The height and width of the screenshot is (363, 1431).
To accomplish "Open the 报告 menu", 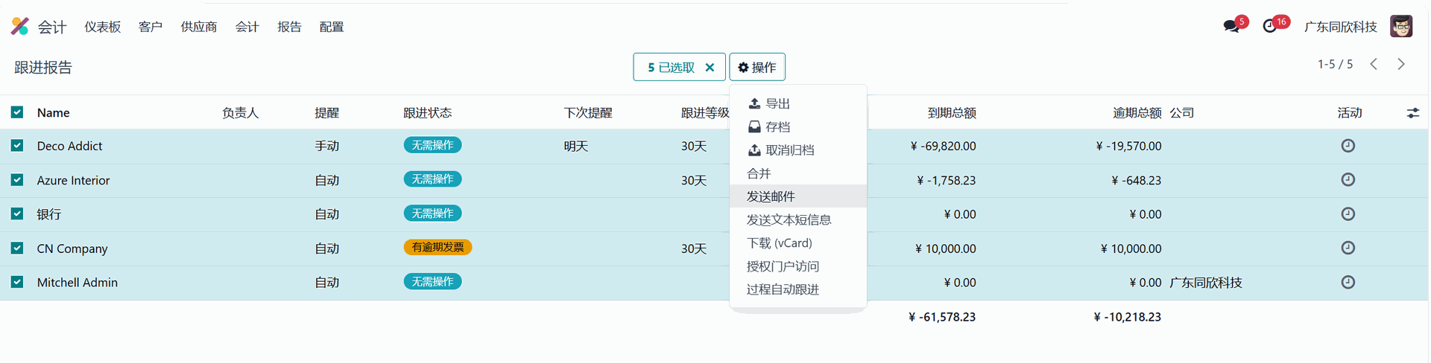I will 289,27.
